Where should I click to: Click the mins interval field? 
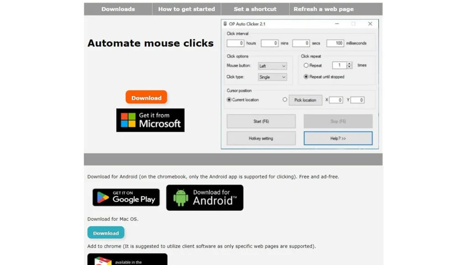pos(270,43)
